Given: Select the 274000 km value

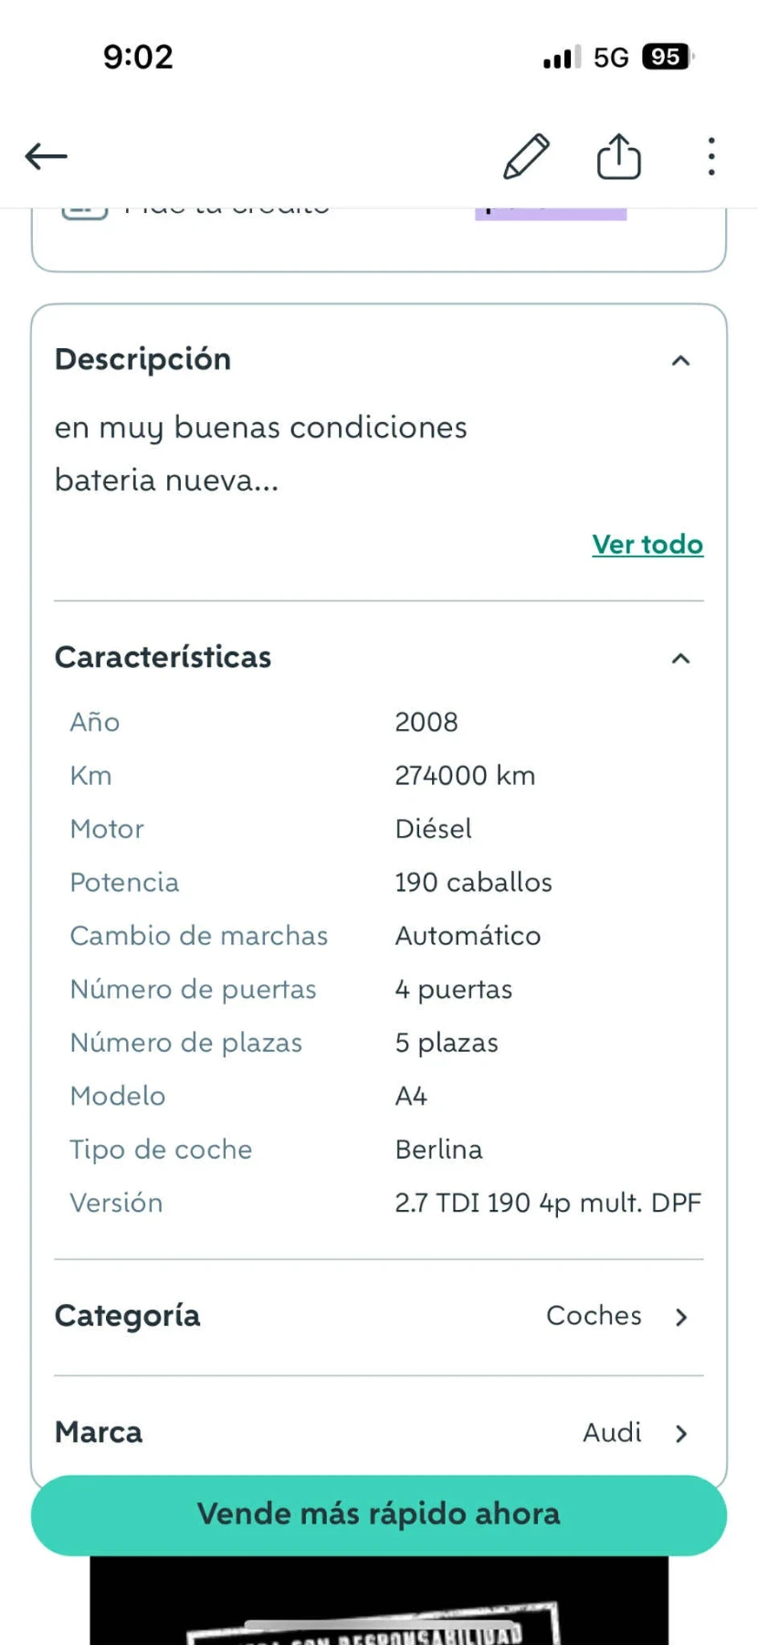Looking at the screenshot, I should click(x=465, y=775).
